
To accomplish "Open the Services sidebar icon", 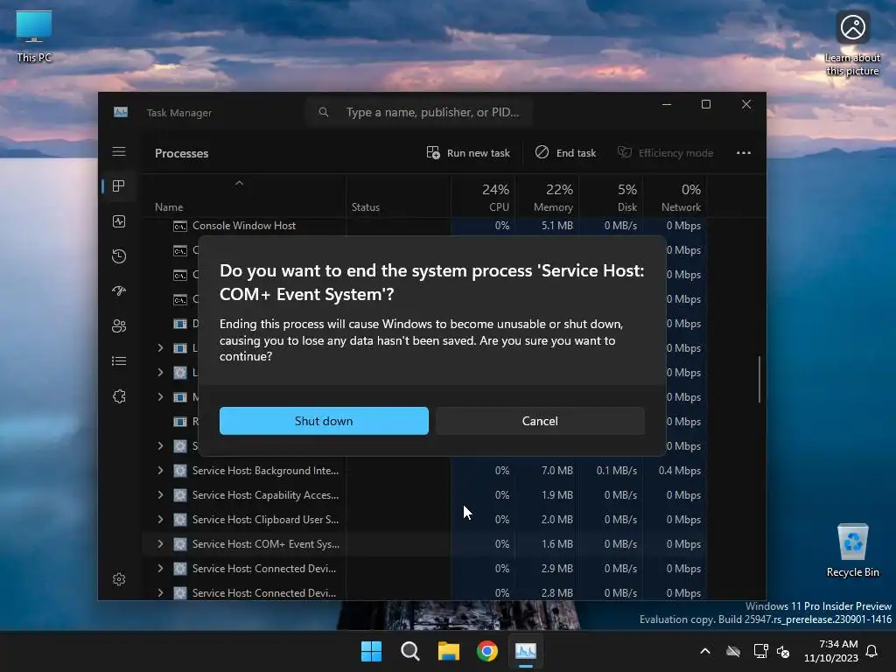I will (x=119, y=396).
